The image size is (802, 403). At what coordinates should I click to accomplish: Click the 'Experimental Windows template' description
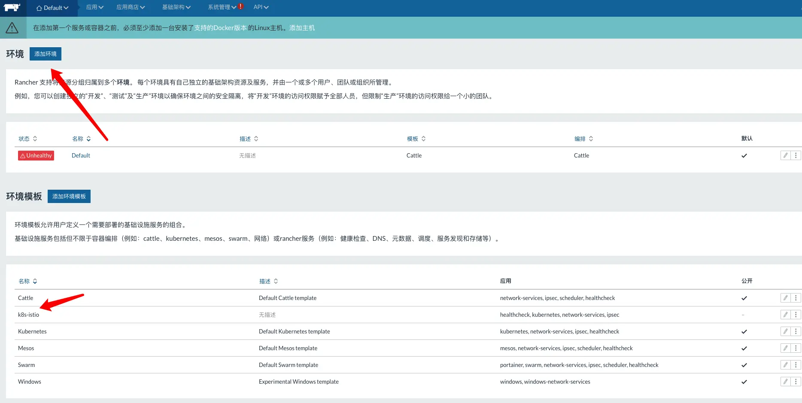pos(299,382)
